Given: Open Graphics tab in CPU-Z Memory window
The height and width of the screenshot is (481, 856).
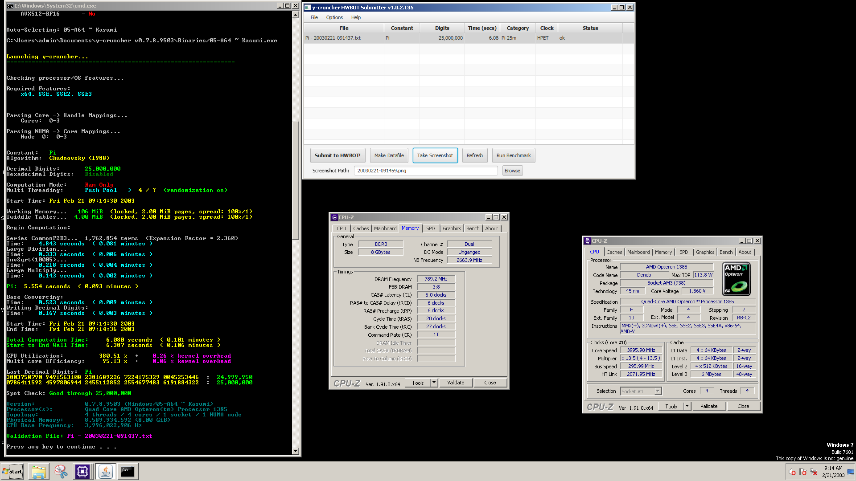Looking at the screenshot, I should (x=452, y=228).
